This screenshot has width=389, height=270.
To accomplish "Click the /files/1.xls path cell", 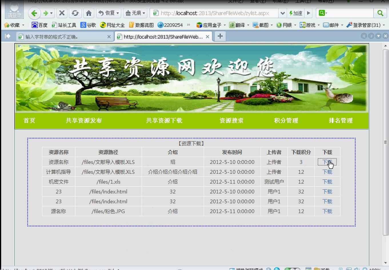I will tap(108, 182).
